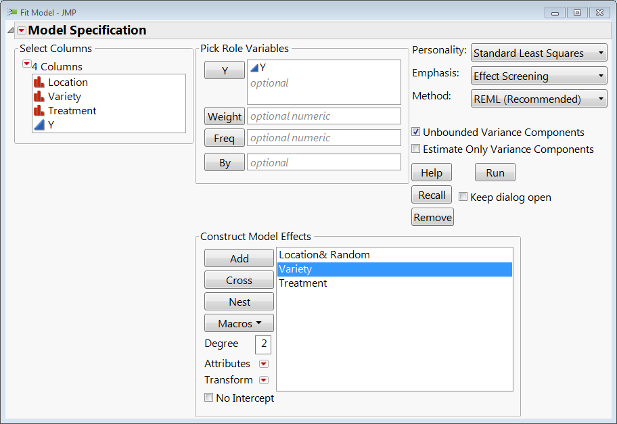617x424 pixels.
Task: Collapse the Model Specification disclosure triangle
Action: click(10, 30)
